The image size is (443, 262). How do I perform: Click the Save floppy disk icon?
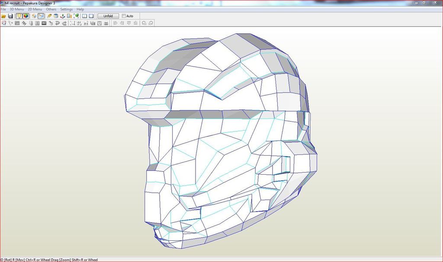[x=10, y=16]
